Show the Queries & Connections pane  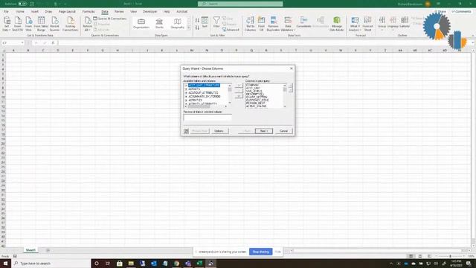(x=110, y=19)
